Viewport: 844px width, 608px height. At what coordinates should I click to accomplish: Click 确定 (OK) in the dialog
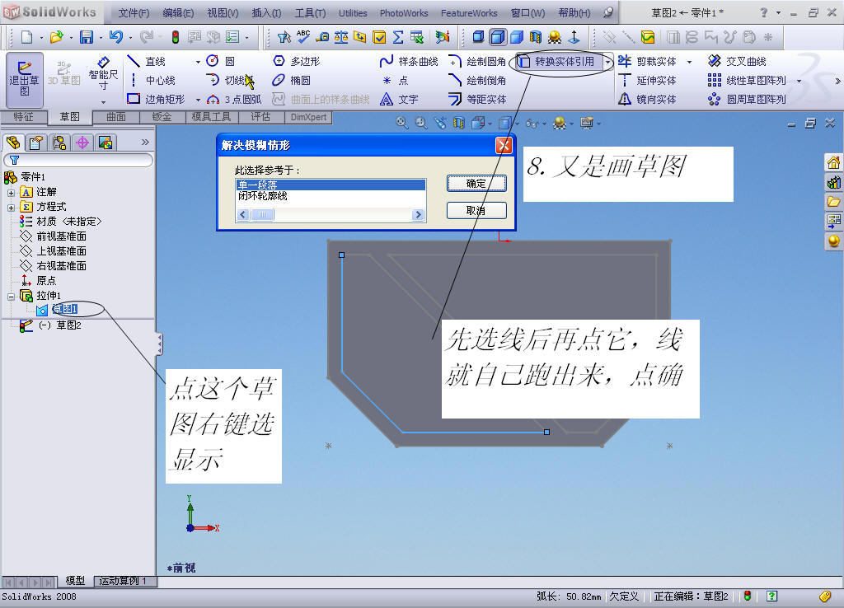pos(476,184)
